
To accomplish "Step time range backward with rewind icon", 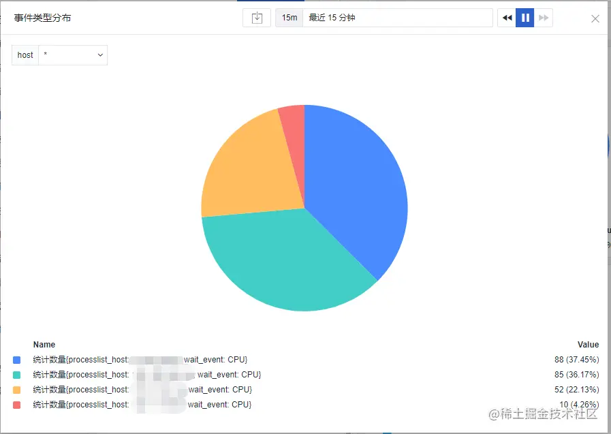I will click(507, 18).
